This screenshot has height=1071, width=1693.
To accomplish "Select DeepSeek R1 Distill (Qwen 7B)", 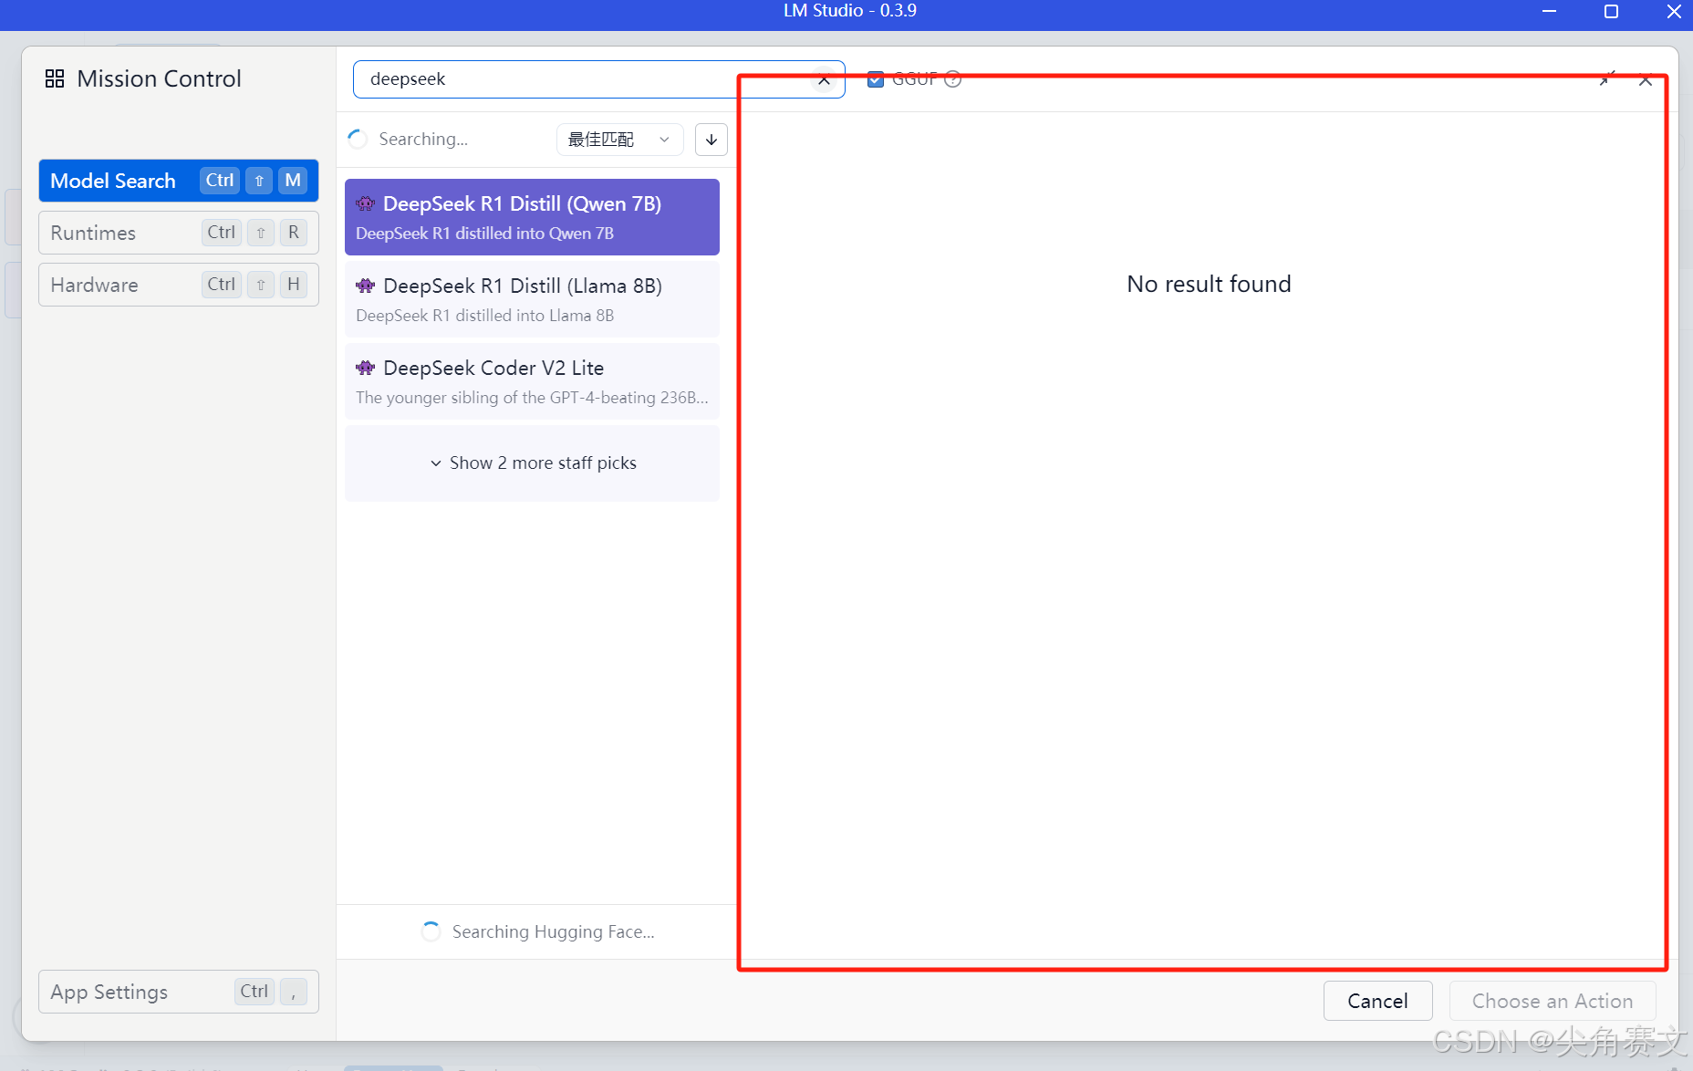I will 532,217.
